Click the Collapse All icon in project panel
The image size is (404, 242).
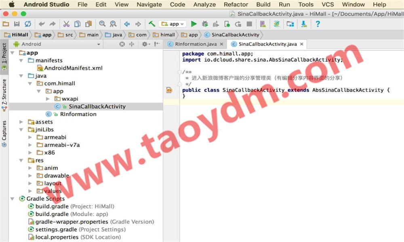click(x=131, y=44)
